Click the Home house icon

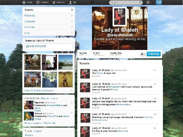click(24, 3)
